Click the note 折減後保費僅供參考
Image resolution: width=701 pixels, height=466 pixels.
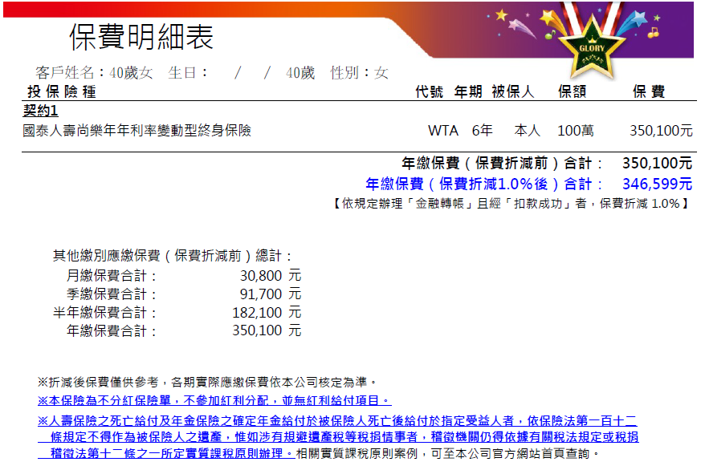tap(207, 382)
